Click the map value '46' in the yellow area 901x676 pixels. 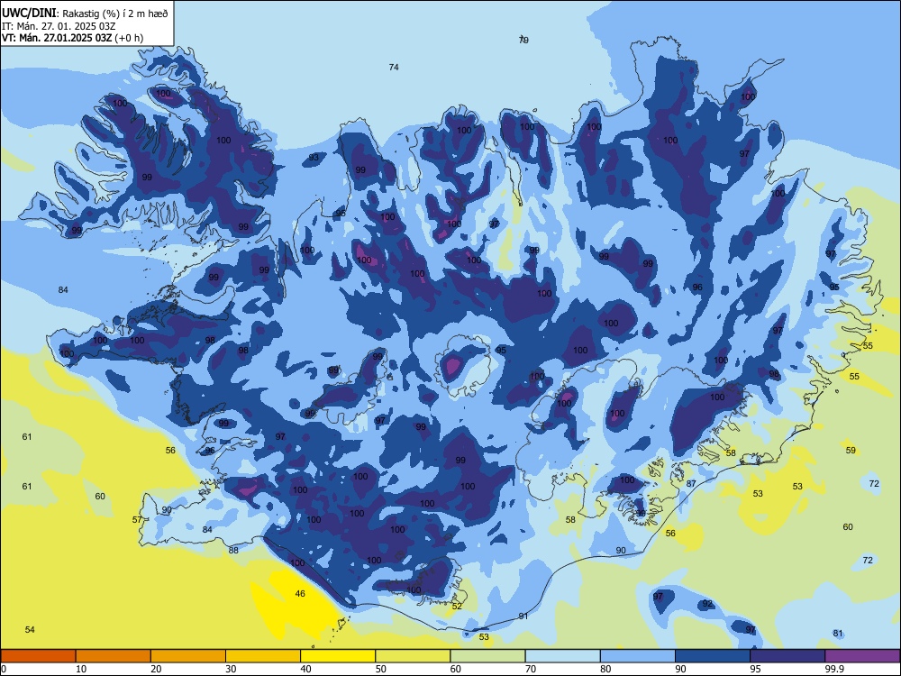tap(300, 593)
